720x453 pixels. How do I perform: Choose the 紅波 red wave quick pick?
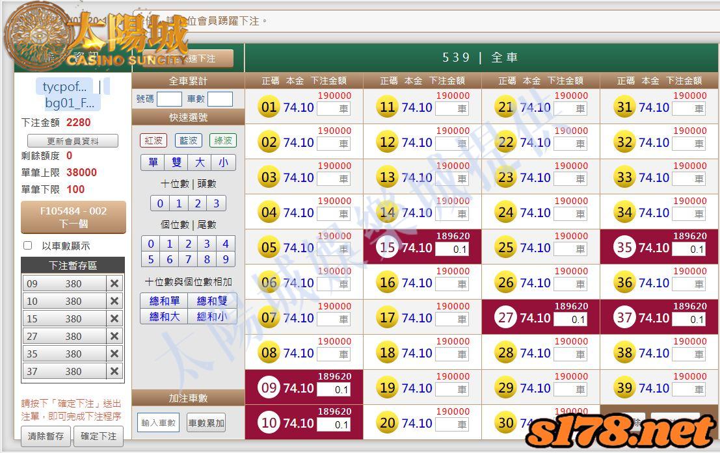tap(153, 140)
